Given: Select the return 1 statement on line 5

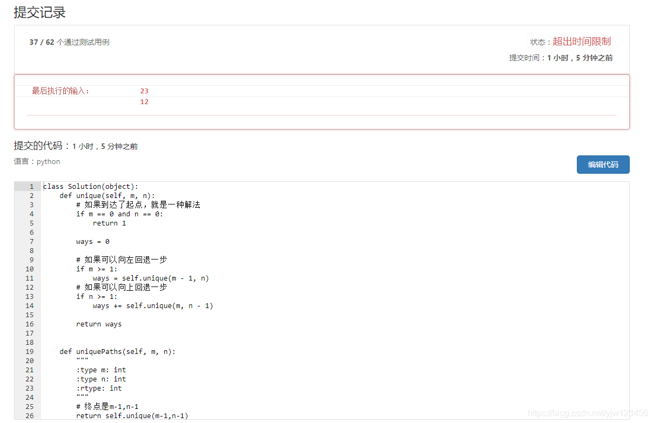Looking at the screenshot, I should [x=109, y=223].
